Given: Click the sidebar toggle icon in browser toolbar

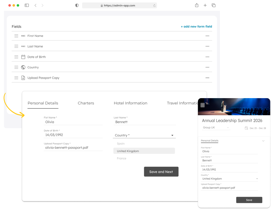Looking at the screenshot, I should tap(27, 5).
